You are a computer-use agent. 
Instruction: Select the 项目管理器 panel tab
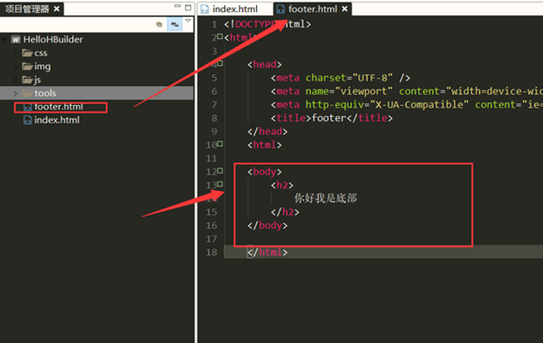32,9
